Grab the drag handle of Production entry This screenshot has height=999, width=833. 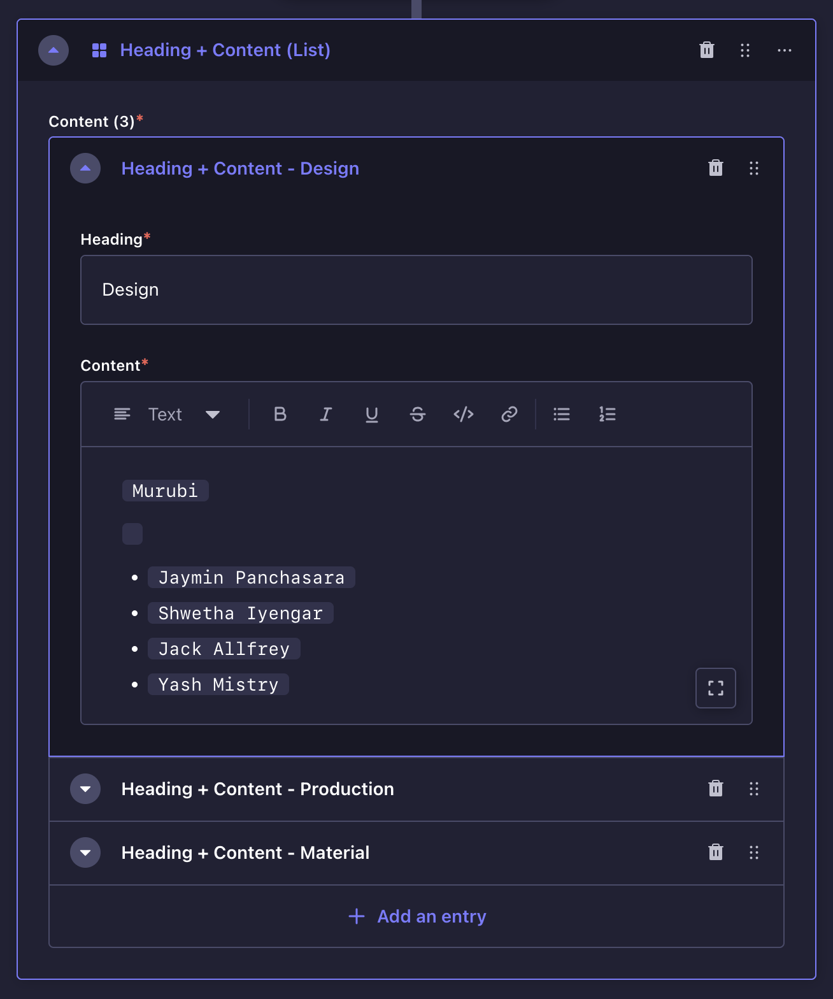click(x=754, y=789)
